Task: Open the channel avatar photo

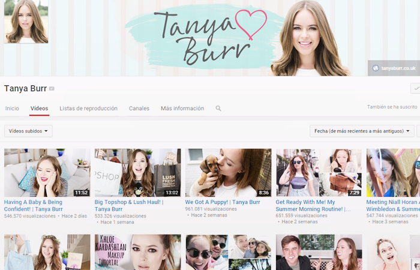Action: pyautogui.click(x=26, y=22)
